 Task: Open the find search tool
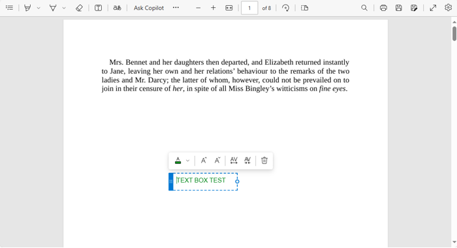(364, 8)
